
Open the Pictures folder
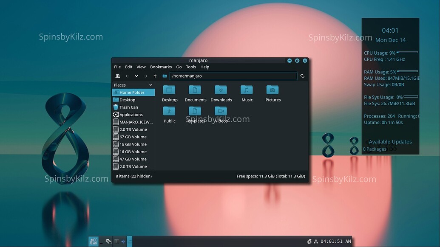click(x=273, y=90)
